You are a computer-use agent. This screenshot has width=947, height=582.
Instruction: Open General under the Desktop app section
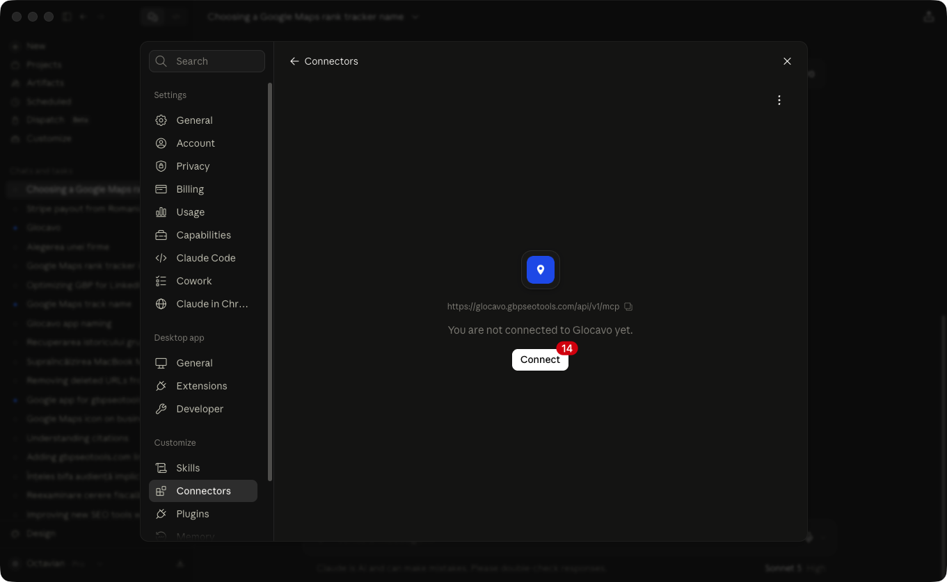coord(203,363)
